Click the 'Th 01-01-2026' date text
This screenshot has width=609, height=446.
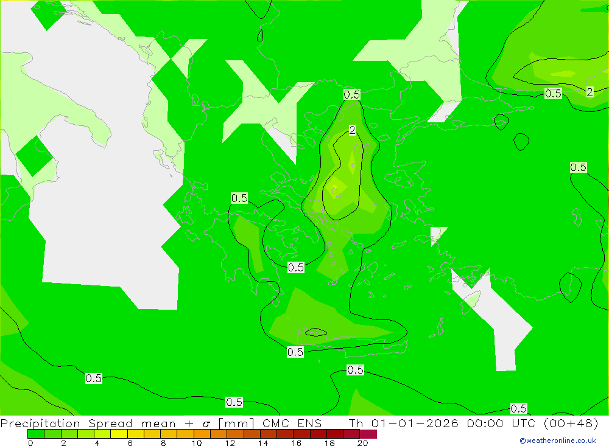point(403,423)
